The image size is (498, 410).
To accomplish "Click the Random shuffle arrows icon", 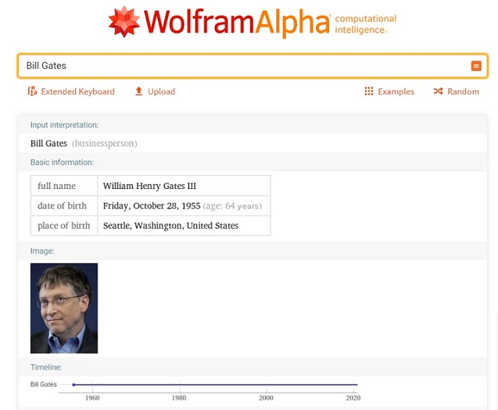I will click(x=438, y=91).
